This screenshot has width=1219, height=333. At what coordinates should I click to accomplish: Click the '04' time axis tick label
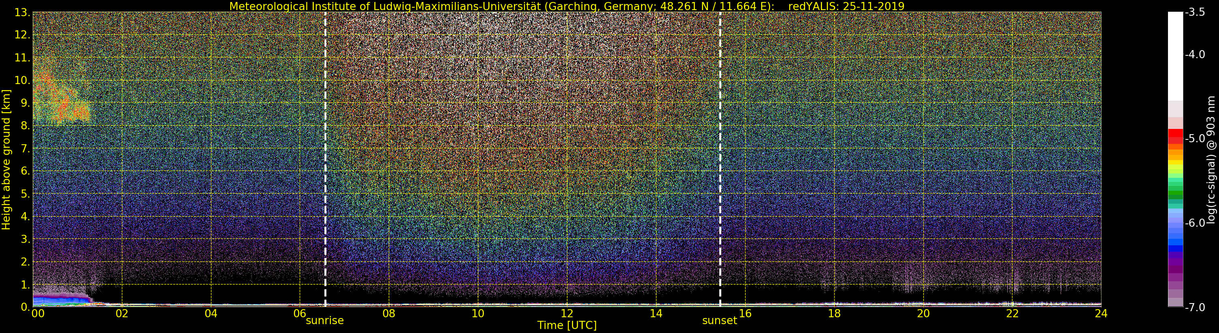pyautogui.click(x=211, y=314)
